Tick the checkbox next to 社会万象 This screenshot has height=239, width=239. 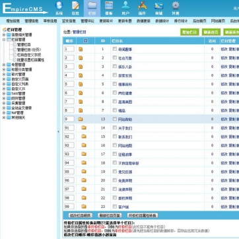[x=115, y=57]
